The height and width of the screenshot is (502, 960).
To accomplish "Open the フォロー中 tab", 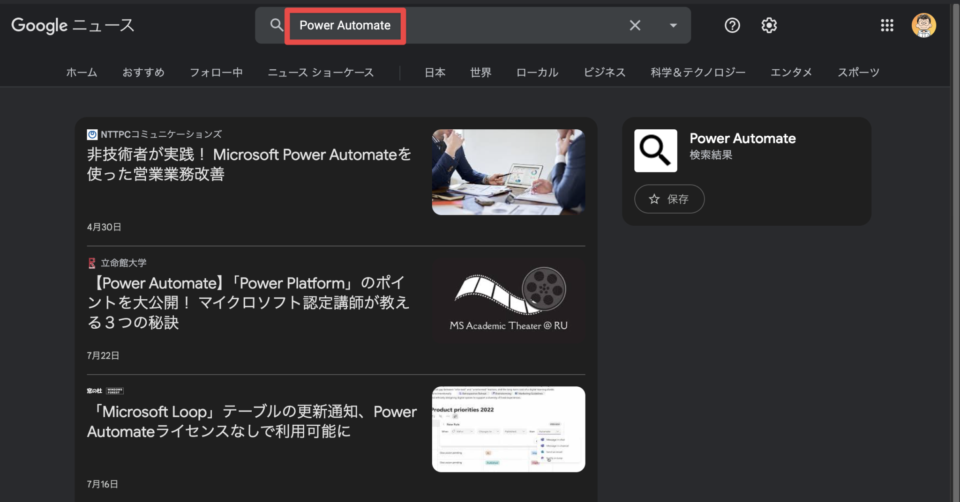I will (217, 72).
